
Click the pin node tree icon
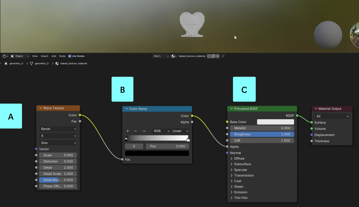pos(223,56)
